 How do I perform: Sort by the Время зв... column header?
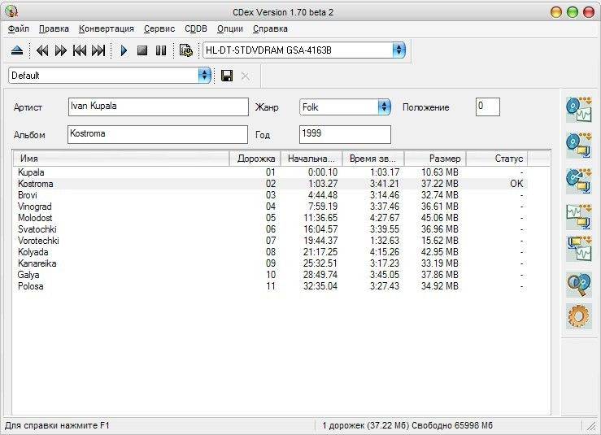(373, 159)
